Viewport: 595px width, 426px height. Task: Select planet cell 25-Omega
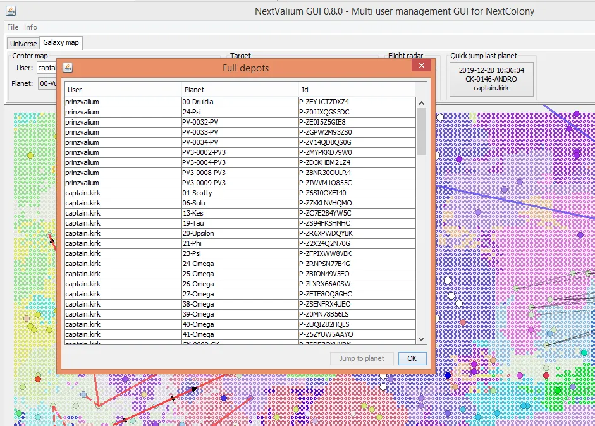[x=240, y=274]
